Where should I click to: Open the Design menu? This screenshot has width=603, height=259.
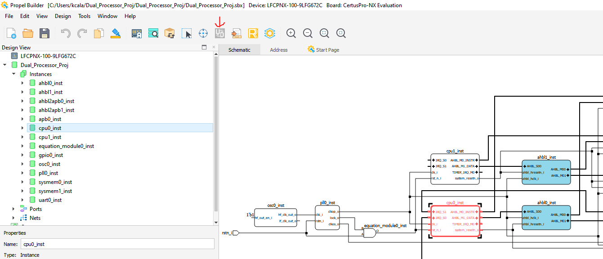click(63, 16)
